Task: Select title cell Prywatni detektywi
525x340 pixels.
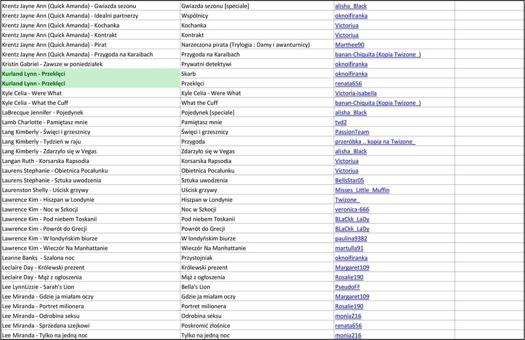Action: [257, 65]
